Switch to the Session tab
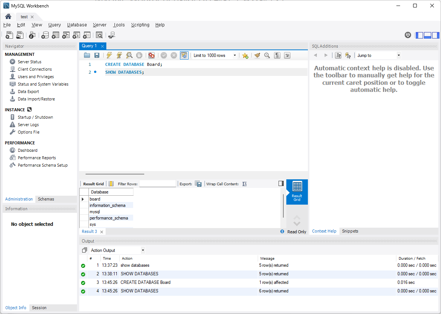 [39, 308]
